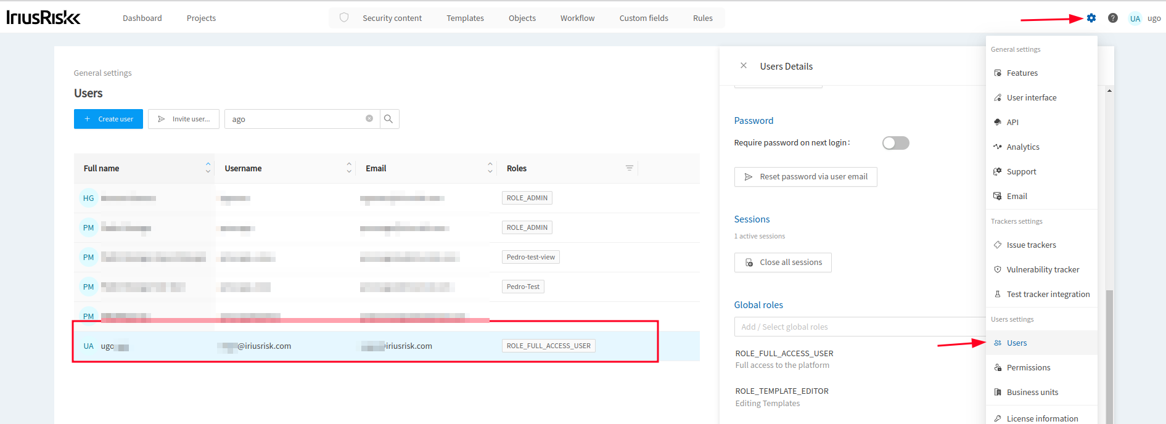The image size is (1166, 424).
Task: Select Analytics in settings menu
Action: 1041,147
